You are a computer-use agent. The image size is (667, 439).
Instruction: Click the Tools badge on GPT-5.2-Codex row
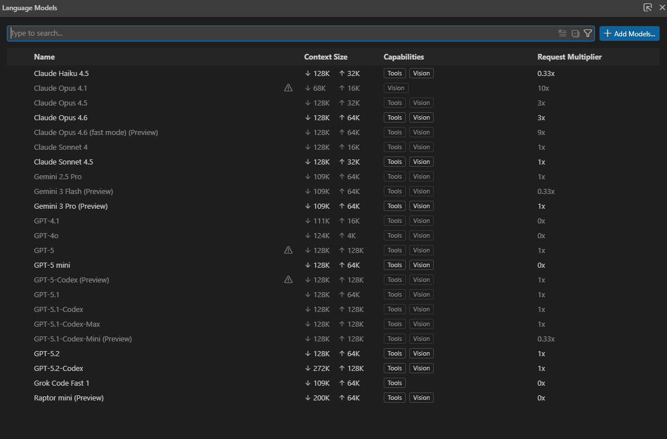click(395, 368)
